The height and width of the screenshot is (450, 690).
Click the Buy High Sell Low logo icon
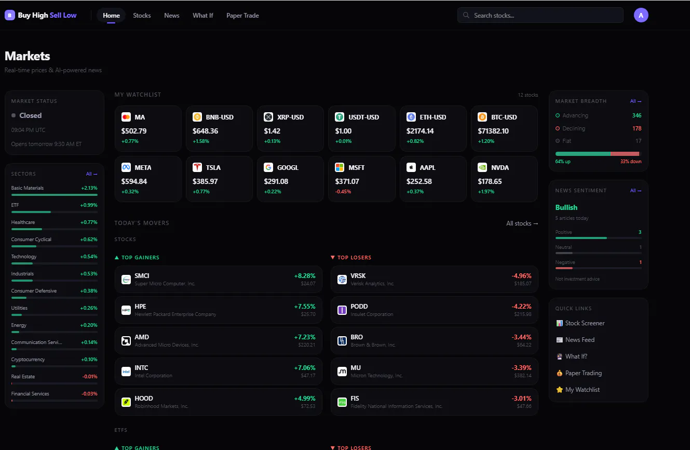pyautogui.click(x=10, y=16)
